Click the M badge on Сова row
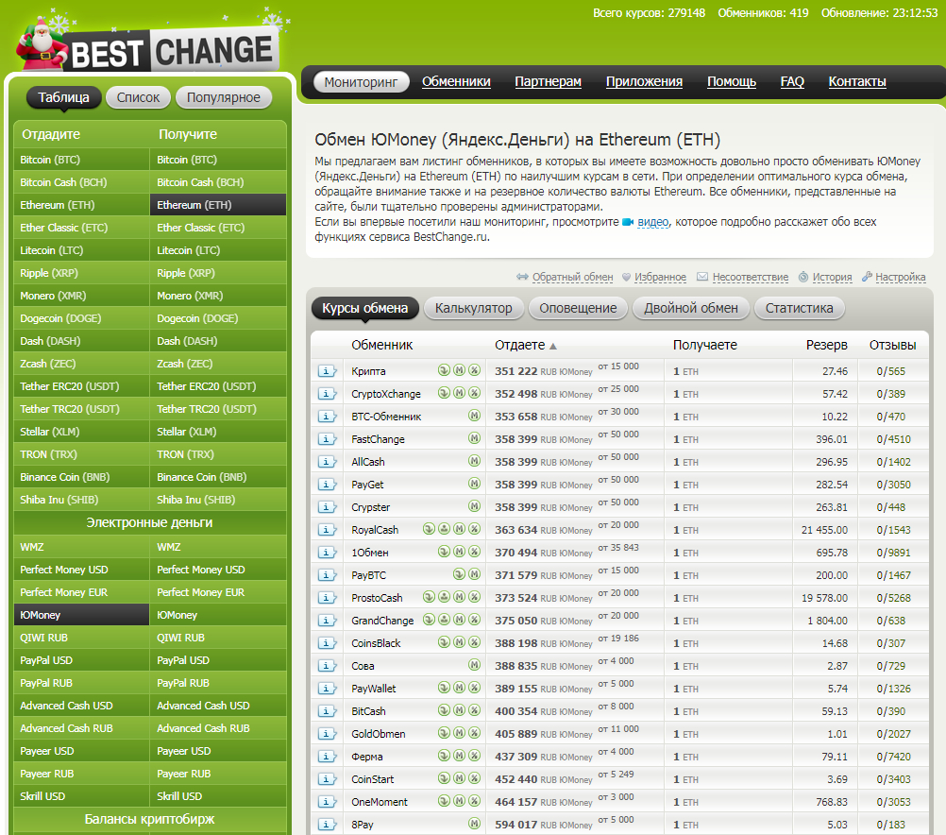Image resolution: width=946 pixels, height=835 pixels. click(475, 665)
